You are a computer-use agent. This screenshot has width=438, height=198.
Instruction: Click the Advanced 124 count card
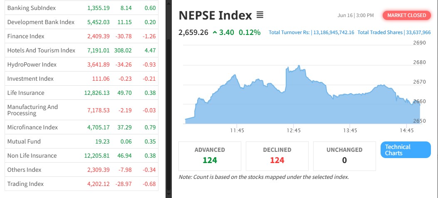click(x=210, y=156)
